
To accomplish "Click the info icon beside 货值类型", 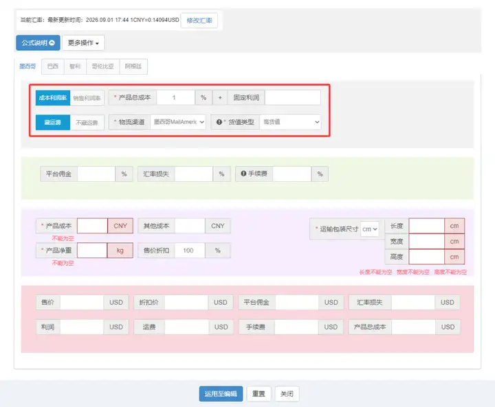I will pyautogui.click(x=219, y=122).
